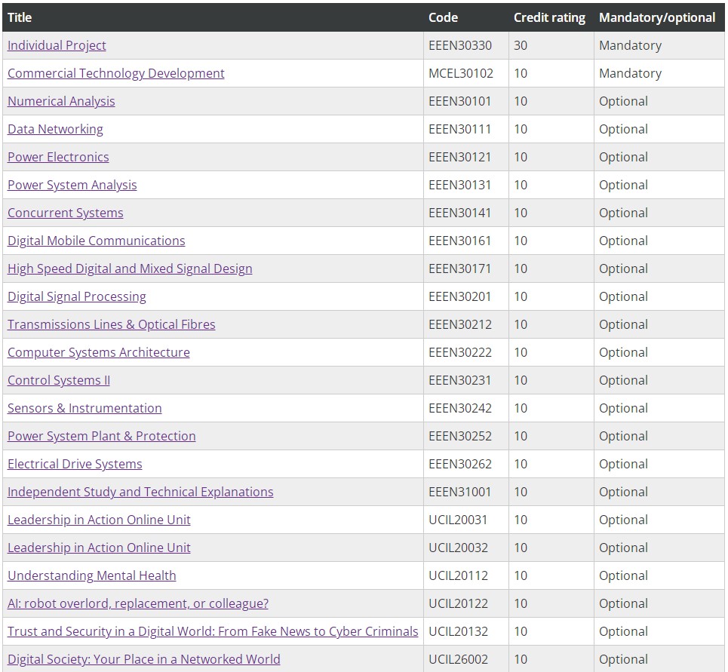The width and height of the screenshot is (728, 672).
Task: Open Digital Society: Your Place in a Networked World
Action: tap(144, 658)
